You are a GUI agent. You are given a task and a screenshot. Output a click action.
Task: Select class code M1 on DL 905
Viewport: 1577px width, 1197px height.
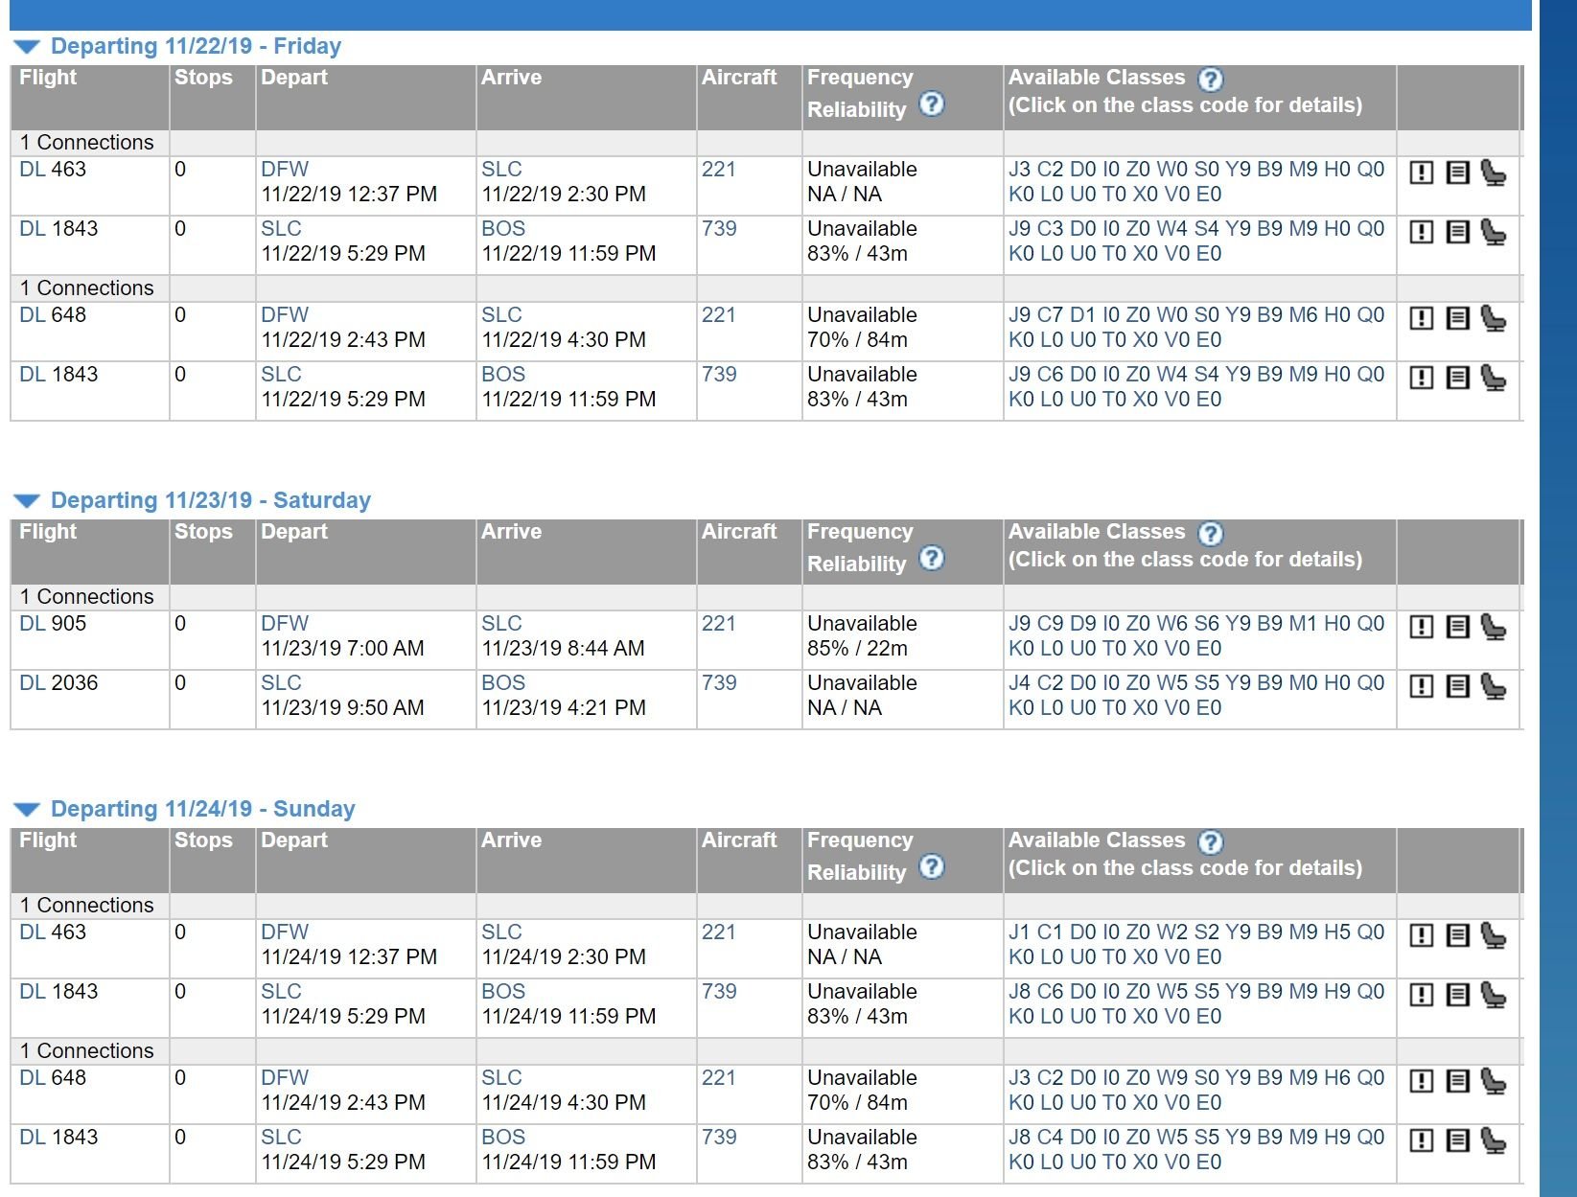(1303, 624)
